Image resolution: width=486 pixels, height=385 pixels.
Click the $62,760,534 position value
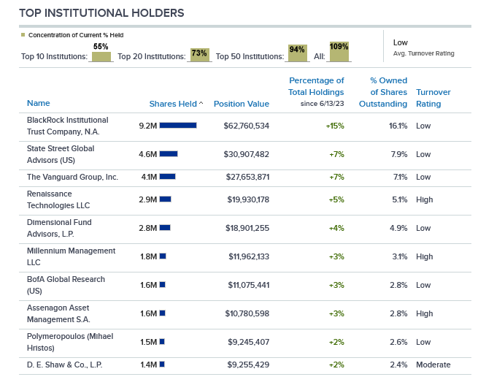pyautogui.click(x=247, y=126)
